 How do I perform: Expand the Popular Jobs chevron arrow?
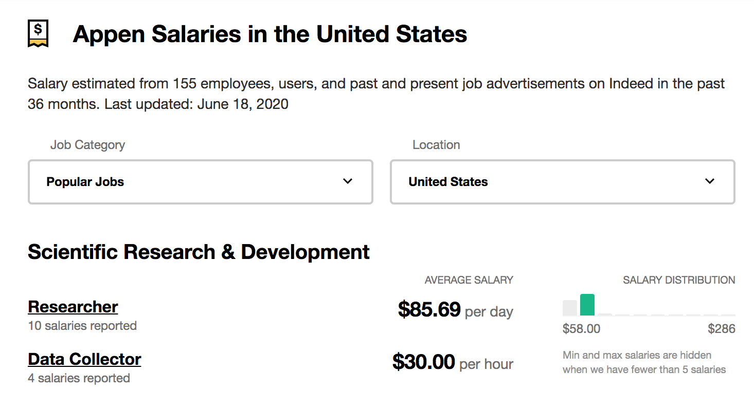(x=348, y=181)
